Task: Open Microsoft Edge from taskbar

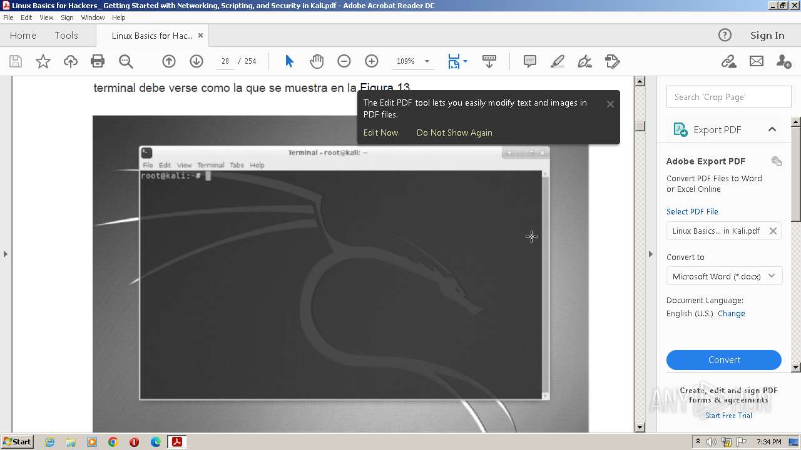Action: (x=156, y=442)
